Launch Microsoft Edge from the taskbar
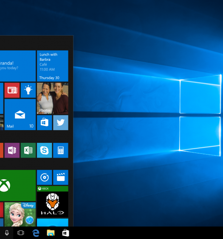 pos(36,233)
